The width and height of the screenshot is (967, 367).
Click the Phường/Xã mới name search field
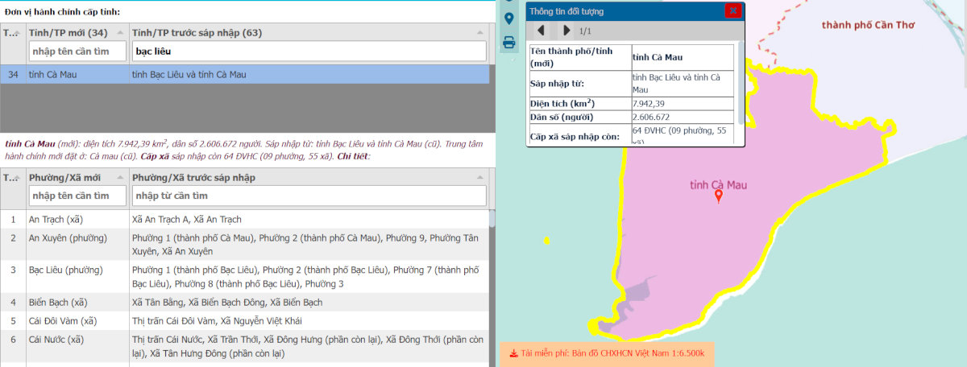(77, 196)
